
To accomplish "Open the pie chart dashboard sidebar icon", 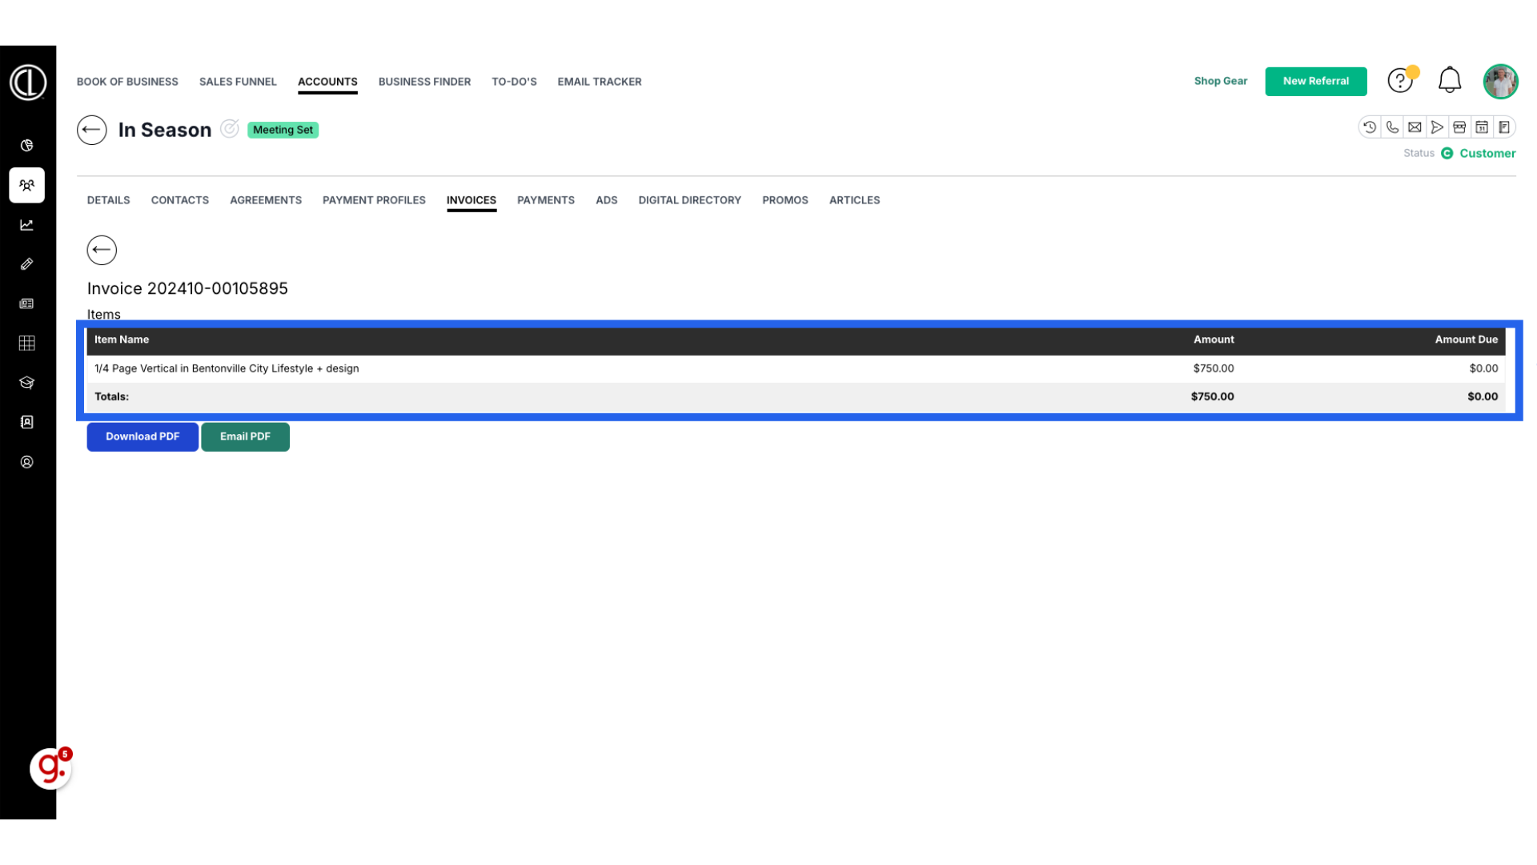I will (27, 145).
